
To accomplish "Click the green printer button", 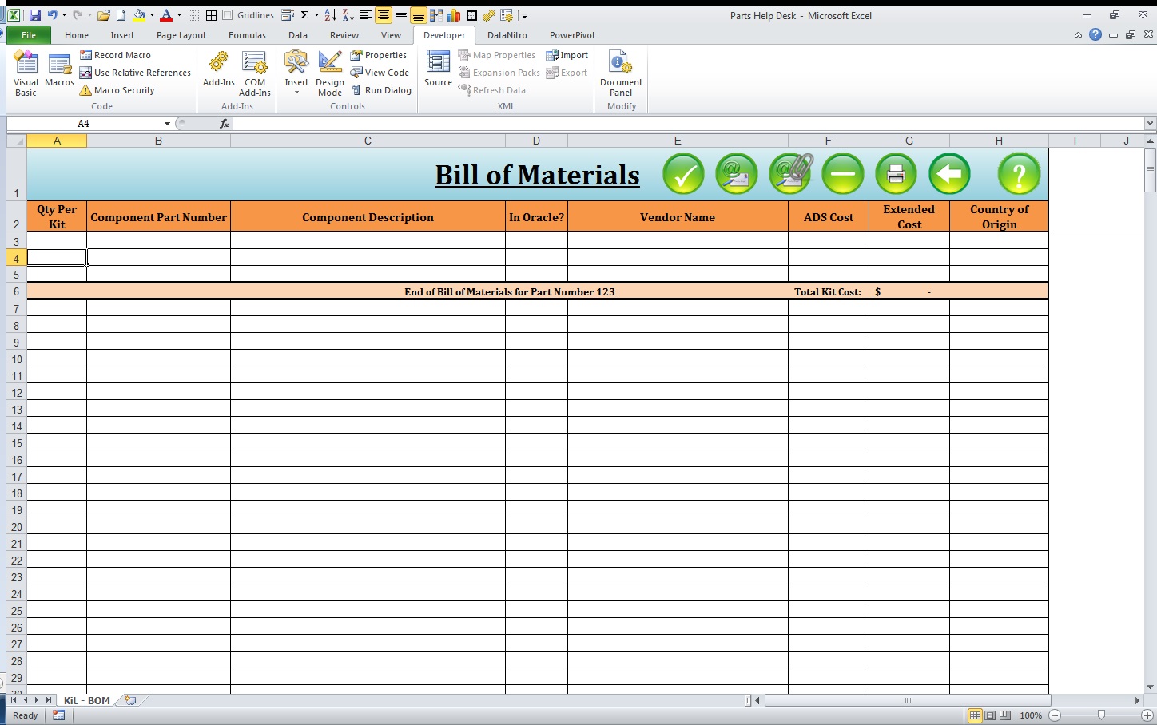I will point(896,173).
